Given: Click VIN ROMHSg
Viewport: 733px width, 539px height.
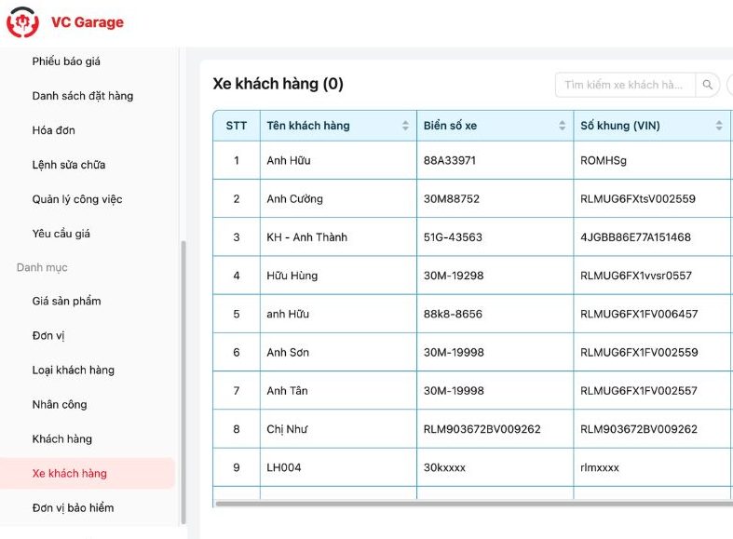Looking at the screenshot, I should click(603, 161).
